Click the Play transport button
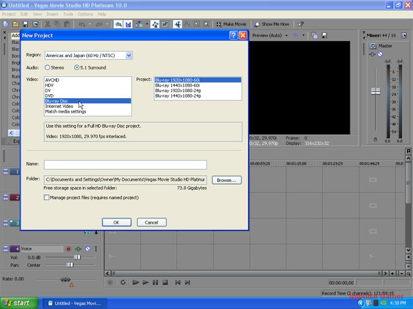The width and height of the screenshot is (413, 309). pos(145,282)
